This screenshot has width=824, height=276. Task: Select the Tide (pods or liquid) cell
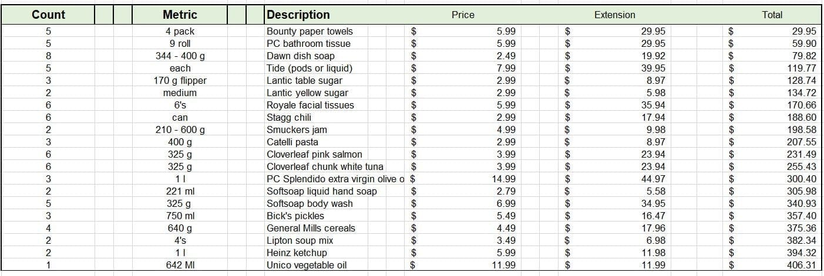(x=310, y=68)
